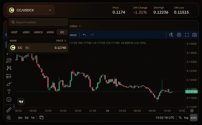Click the 24h High 0.12236 value
Screen dimensions: 202x125
click(x=161, y=12)
